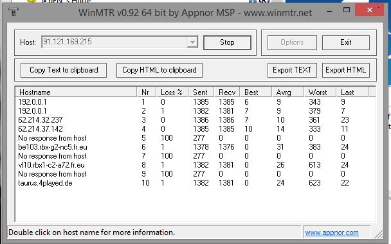Click Worst value 379 in hop 2

(314, 111)
